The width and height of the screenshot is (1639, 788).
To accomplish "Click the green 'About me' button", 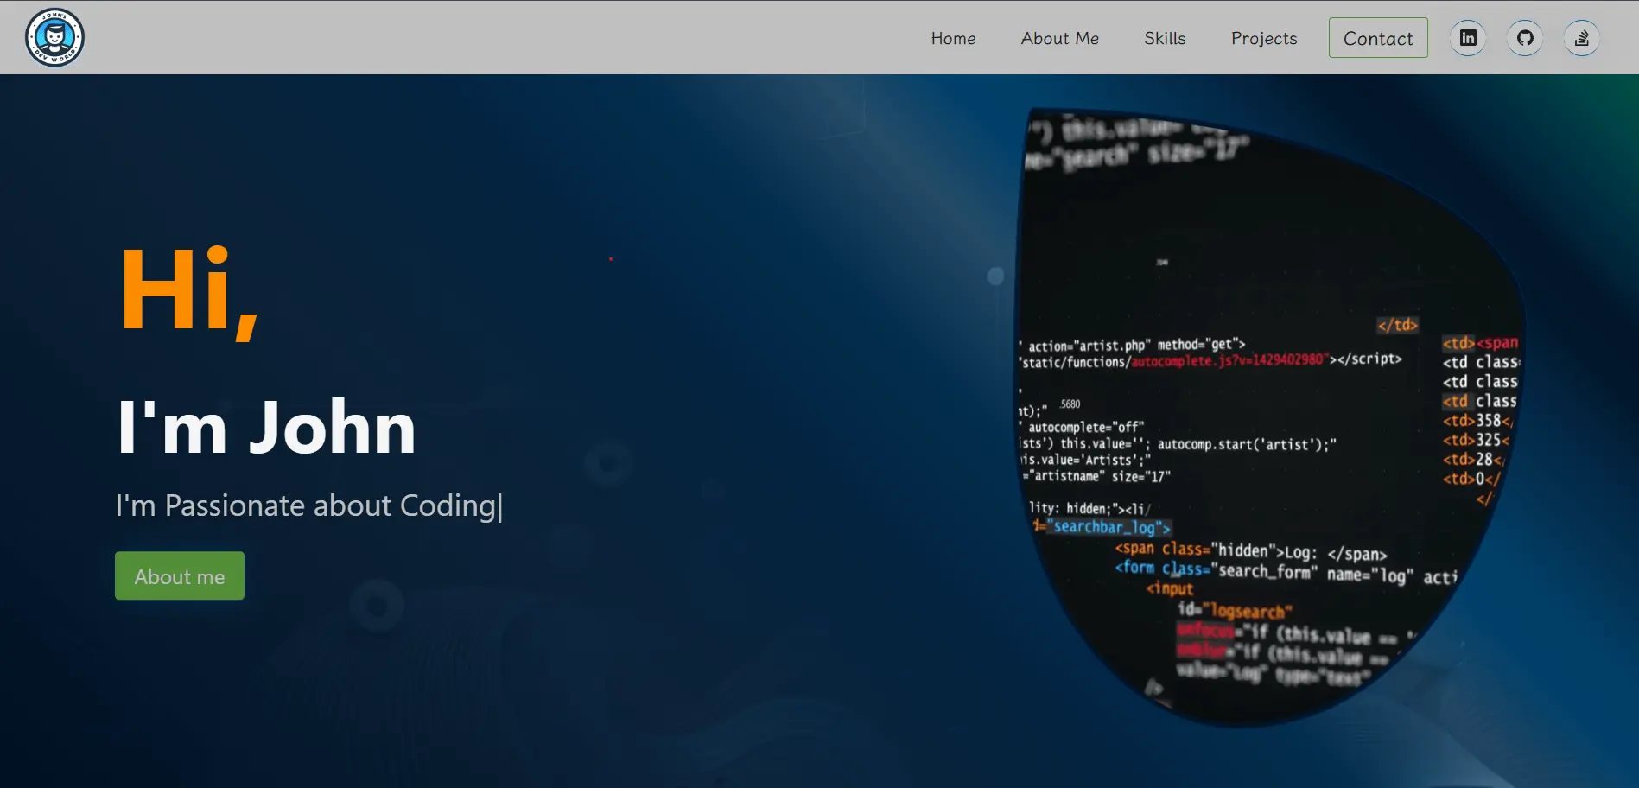I will pyautogui.click(x=179, y=575).
